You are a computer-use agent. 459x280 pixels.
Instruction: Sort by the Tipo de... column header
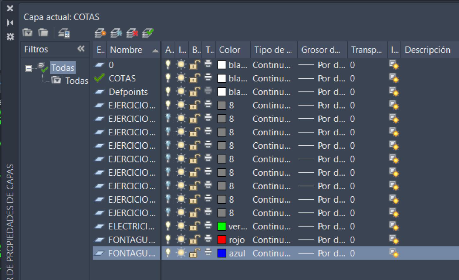(x=274, y=50)
